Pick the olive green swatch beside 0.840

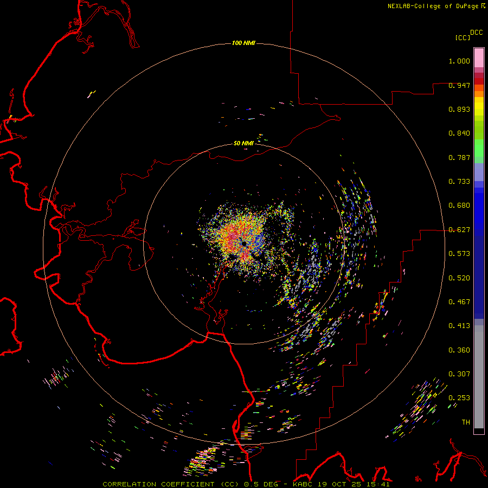[x=479, y=130]
